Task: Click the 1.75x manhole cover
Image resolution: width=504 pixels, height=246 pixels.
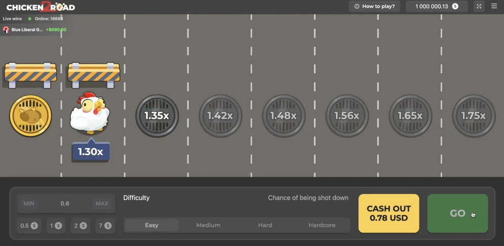Action: click(x=474, y=116)
